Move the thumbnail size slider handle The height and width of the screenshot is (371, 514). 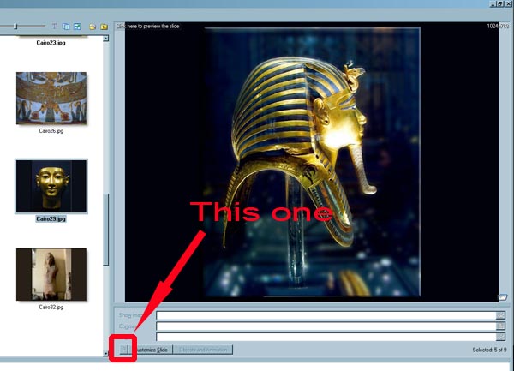tap(15, 27)
